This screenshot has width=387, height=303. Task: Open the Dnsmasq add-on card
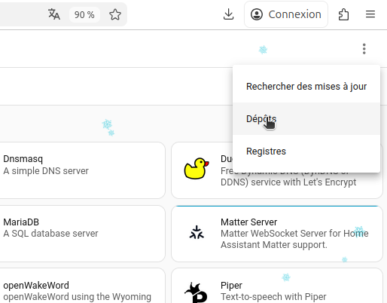tap(82, 170)
